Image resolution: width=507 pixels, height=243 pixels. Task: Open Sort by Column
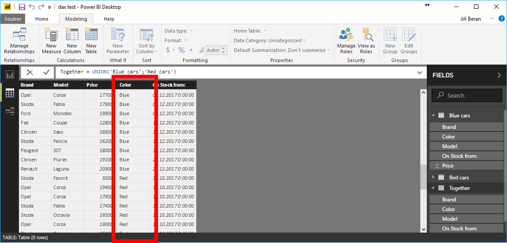[146, 41]
